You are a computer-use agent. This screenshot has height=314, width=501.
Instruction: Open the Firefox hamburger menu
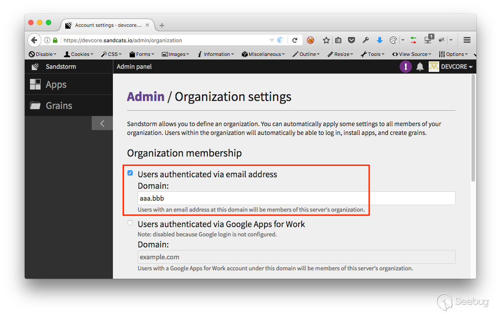[467, 40]
